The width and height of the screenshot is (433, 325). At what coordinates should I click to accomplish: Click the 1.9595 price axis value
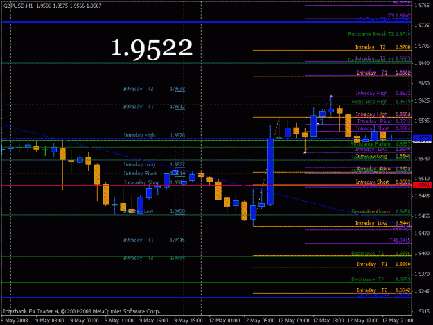click(422, 121)
